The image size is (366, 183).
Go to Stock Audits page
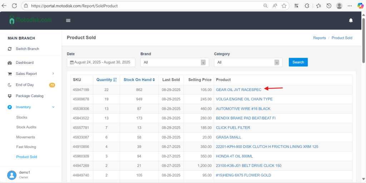pos(26,127)
